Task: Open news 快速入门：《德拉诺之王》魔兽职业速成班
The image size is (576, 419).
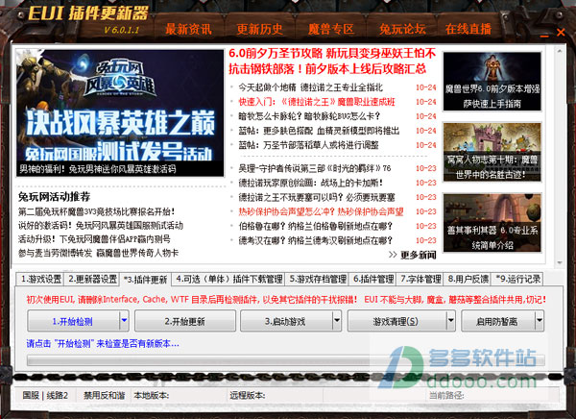Action: tap(317, 102)
